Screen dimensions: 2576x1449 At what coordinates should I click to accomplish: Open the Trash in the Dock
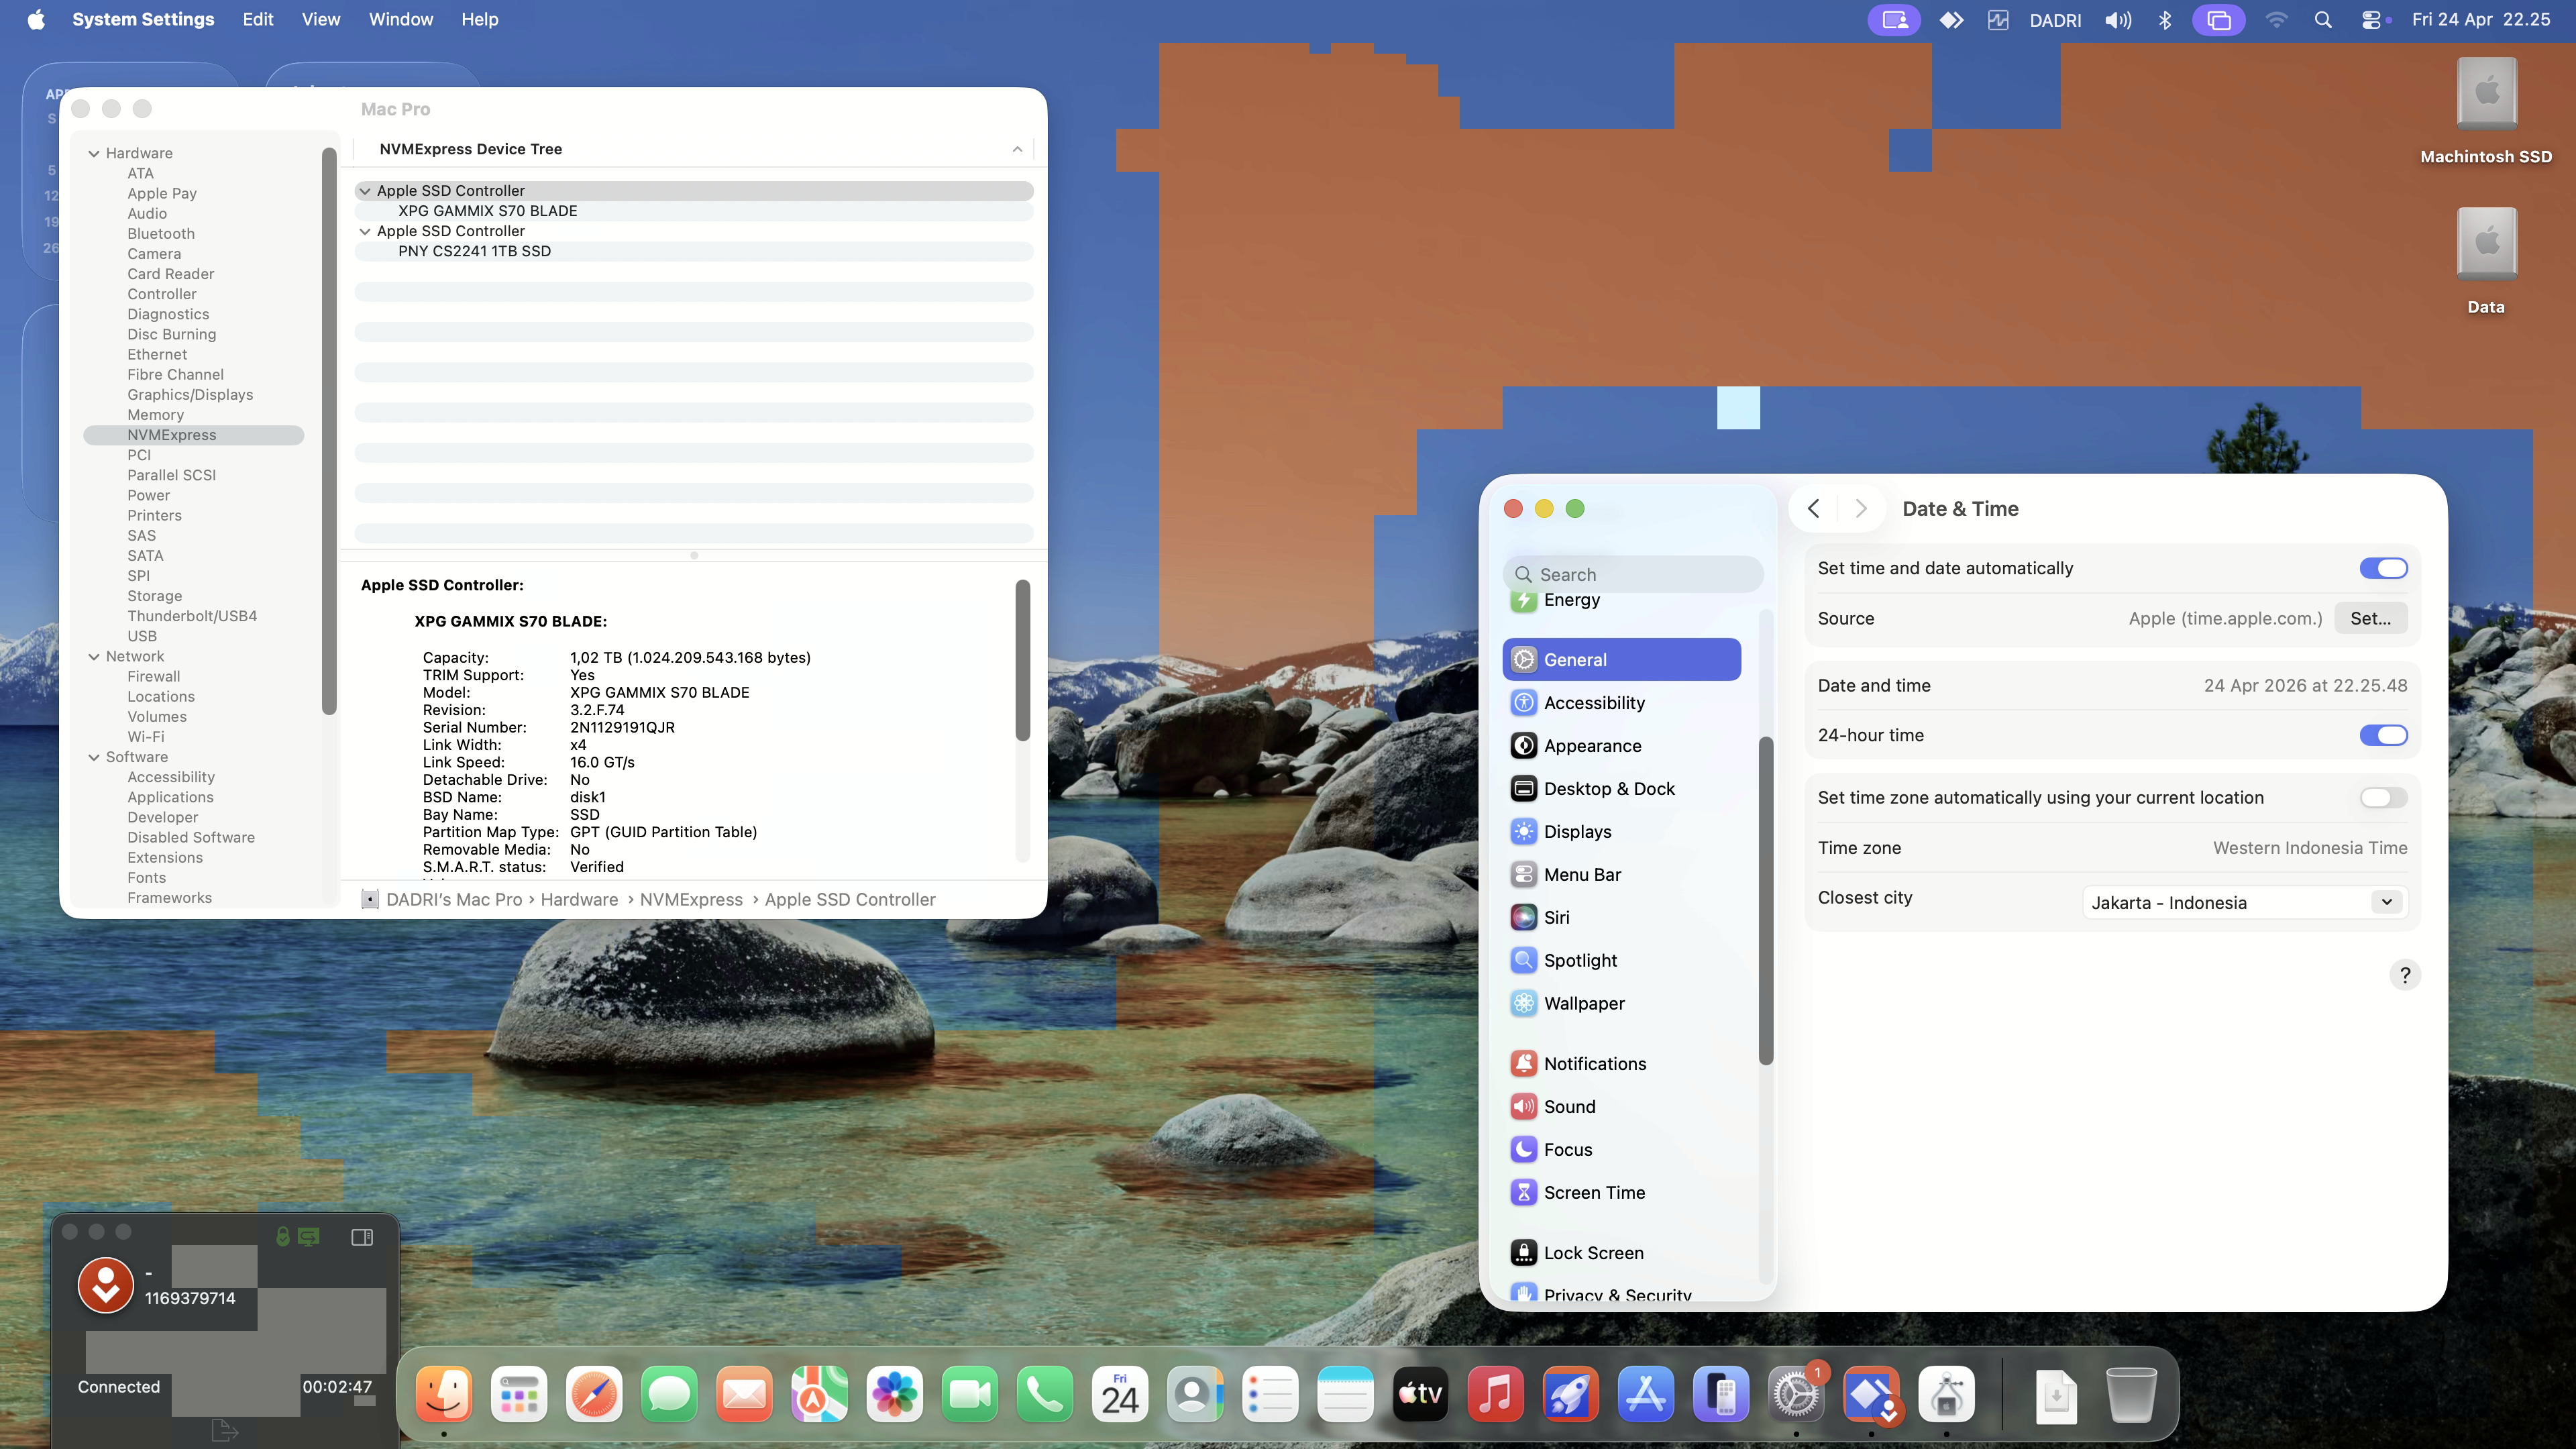click(x=2131, y=1394)
